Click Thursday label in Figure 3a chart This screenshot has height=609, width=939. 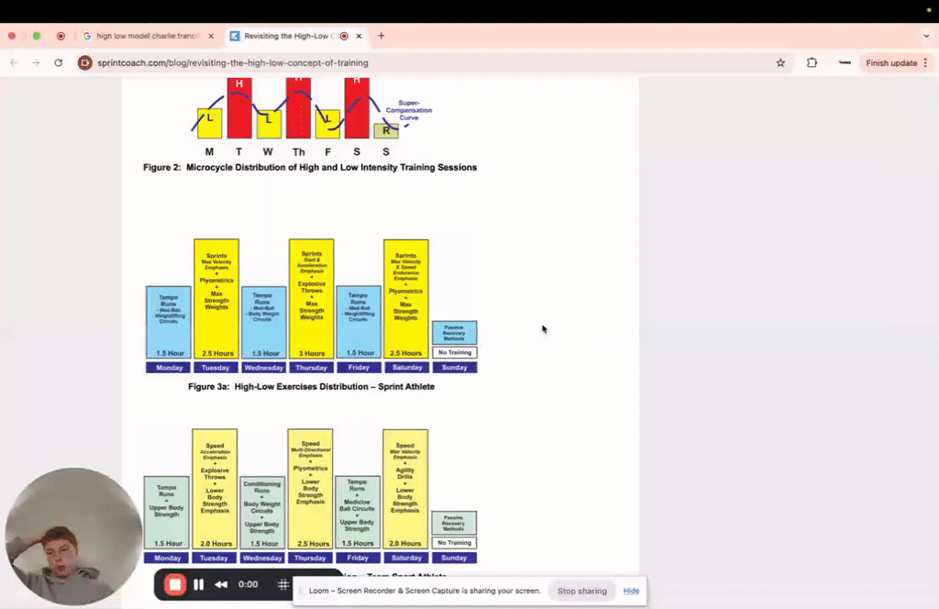tap(312, 368)
